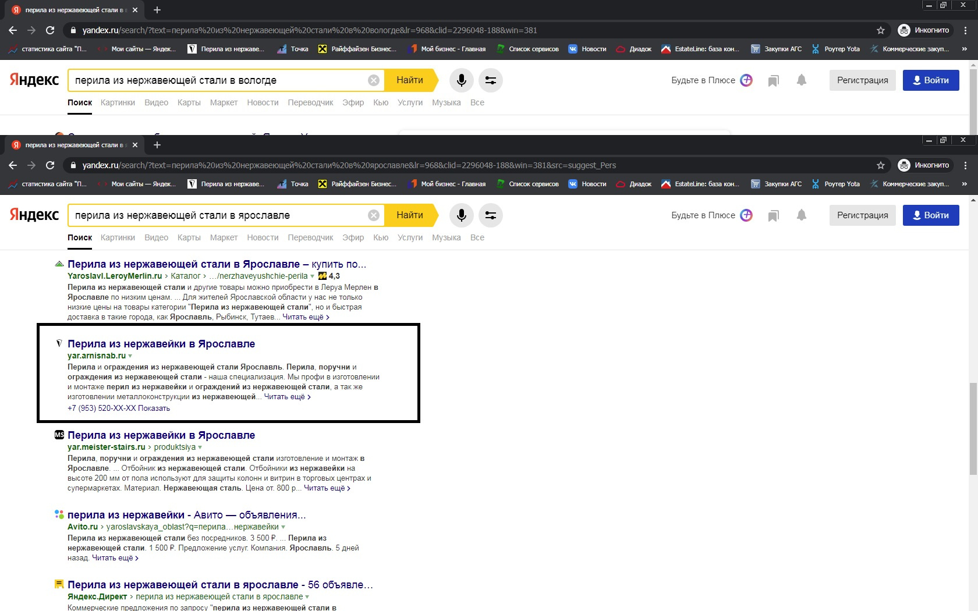Open the collections bookmark icon in Вологда window
Image resolution: width=978 pixels, height=611 pixels.
click(773, 81)
